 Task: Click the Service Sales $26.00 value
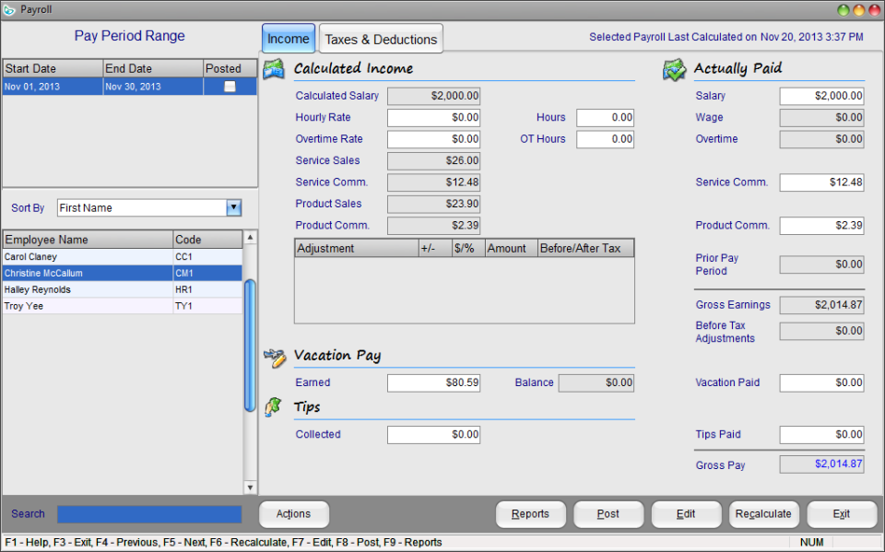pyautogui.click(x=433, y=161)
